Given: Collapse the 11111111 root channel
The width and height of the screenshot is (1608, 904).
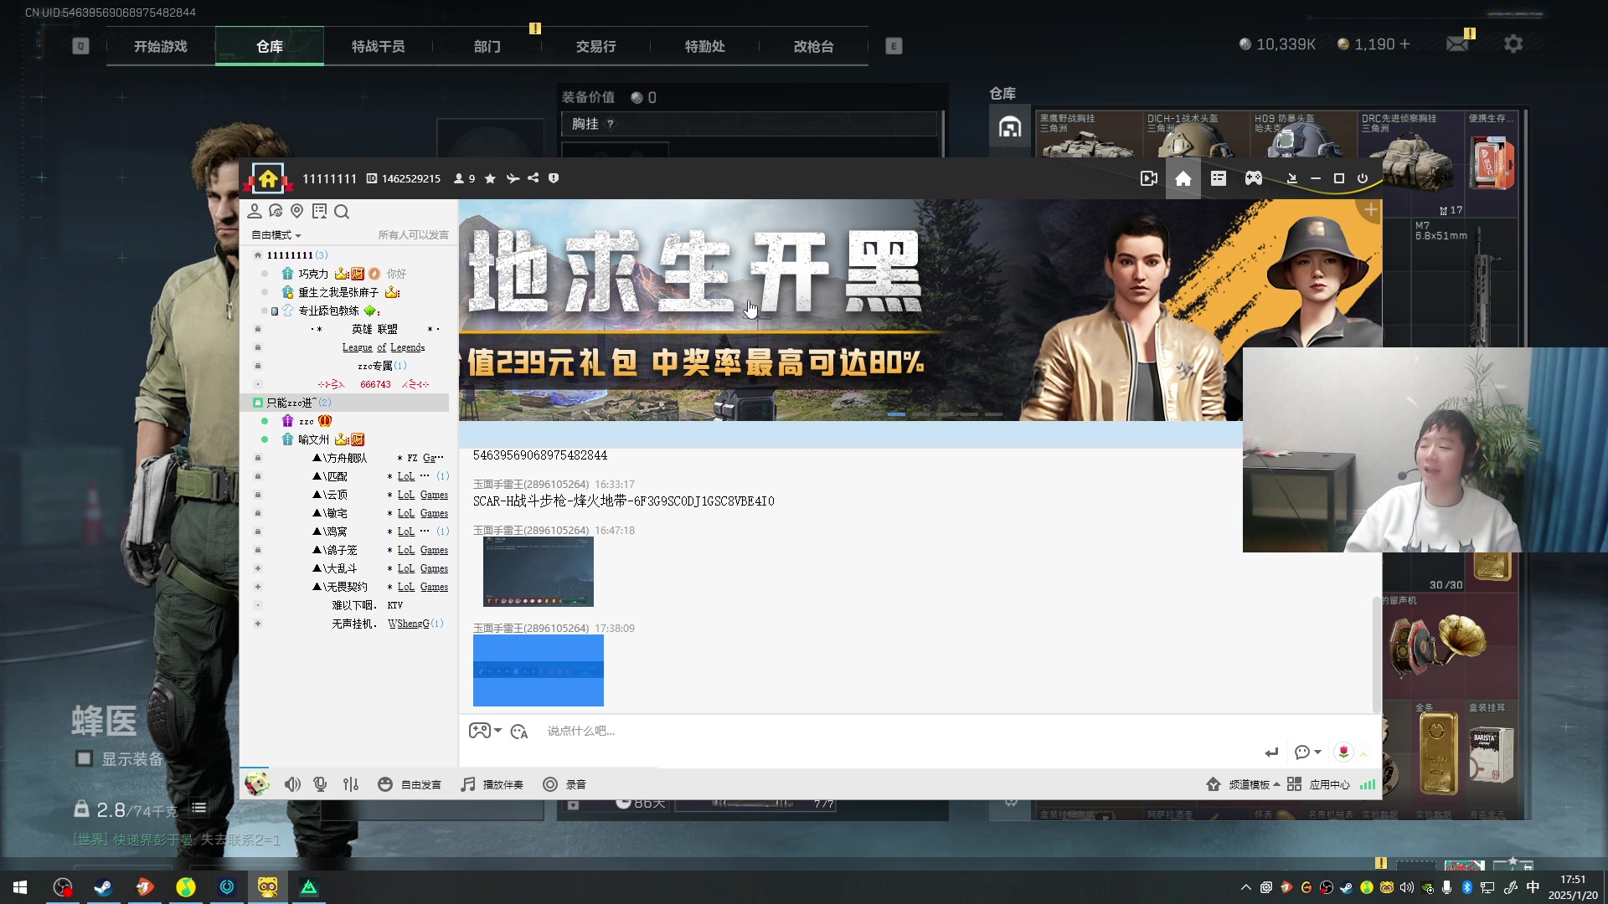Looking at the screenshot, I should [x=258, y=255].
